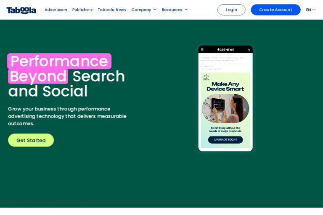
Task: Go to the Publishers page
Action: [82, 10]
